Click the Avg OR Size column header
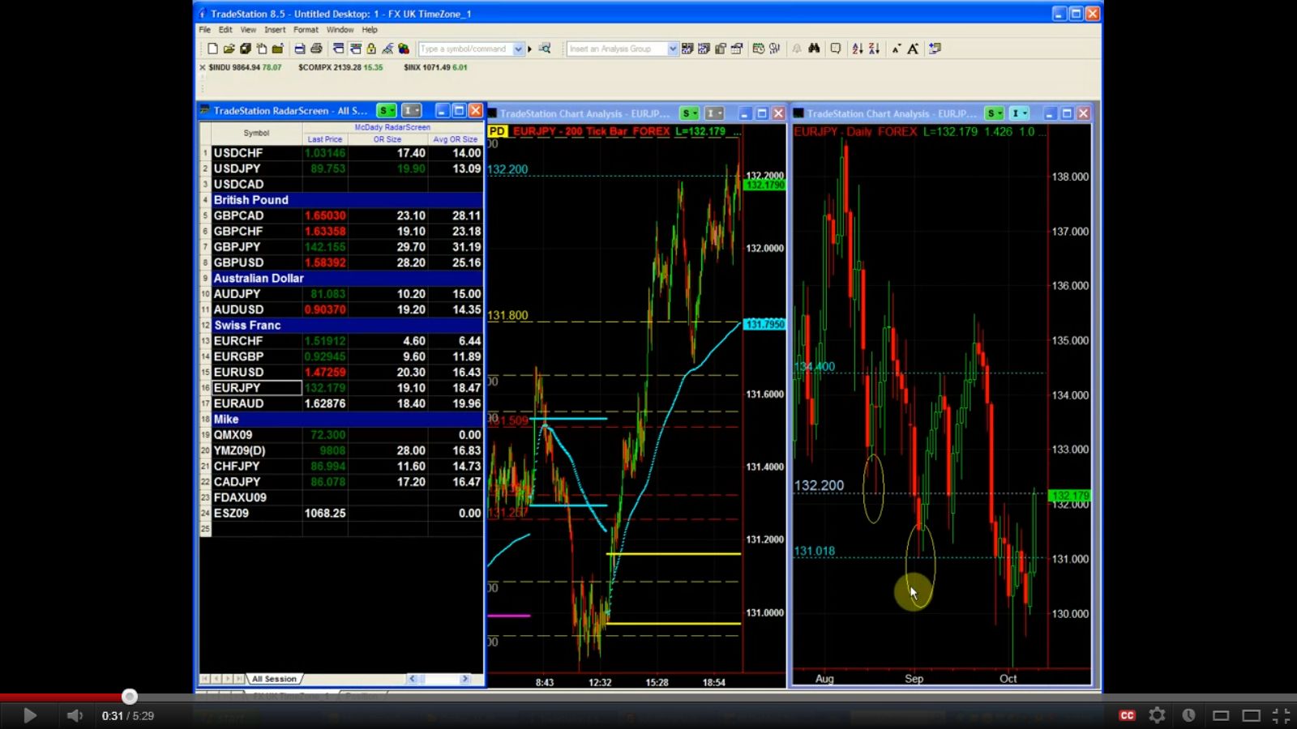The width and height of the screenshot is (1297, 729). pyautogui.click(x=456, y=139)
